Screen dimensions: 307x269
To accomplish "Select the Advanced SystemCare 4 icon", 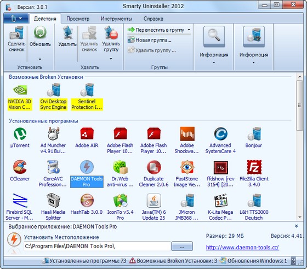I will pos(220,134).
